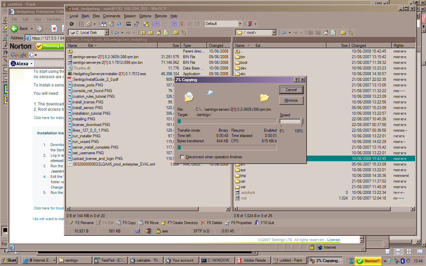The image size is (426, 266).
Task: Click F5 Copy in bottom toolbar
Action: click(126, 223)
